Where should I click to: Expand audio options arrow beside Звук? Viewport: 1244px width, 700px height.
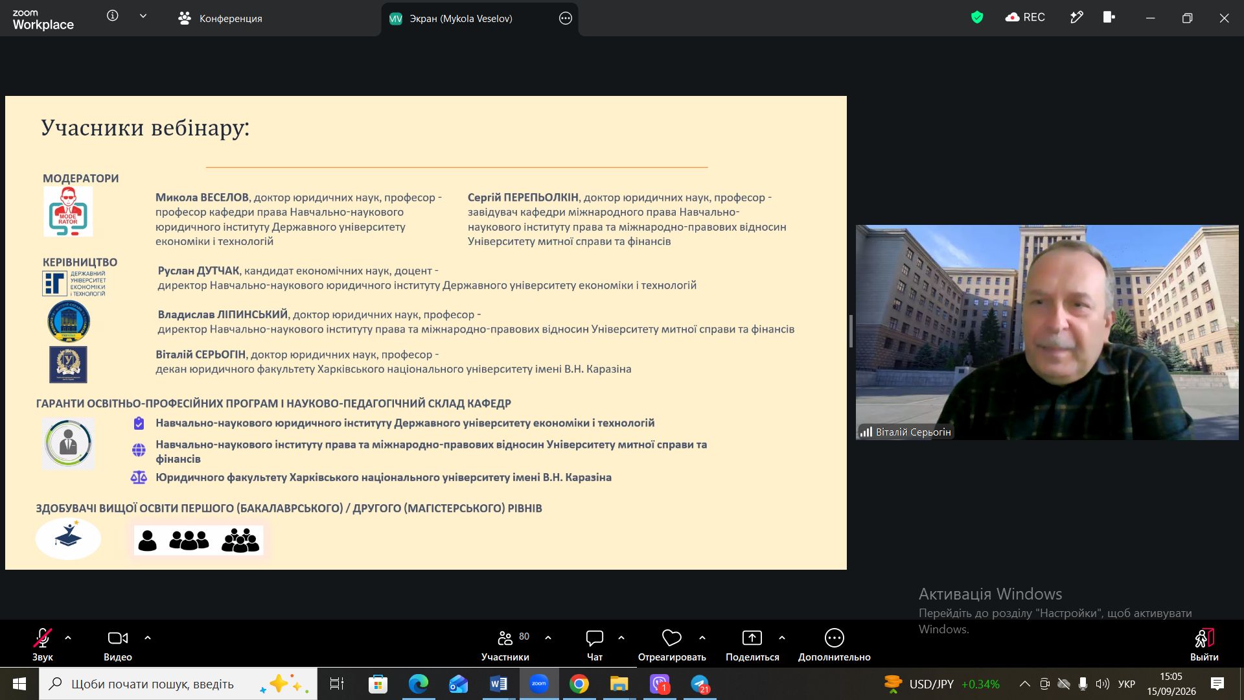click(68, 638)
